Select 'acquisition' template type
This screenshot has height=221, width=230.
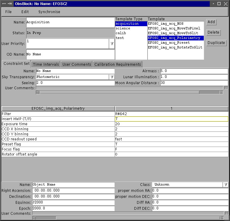[131, 24]
